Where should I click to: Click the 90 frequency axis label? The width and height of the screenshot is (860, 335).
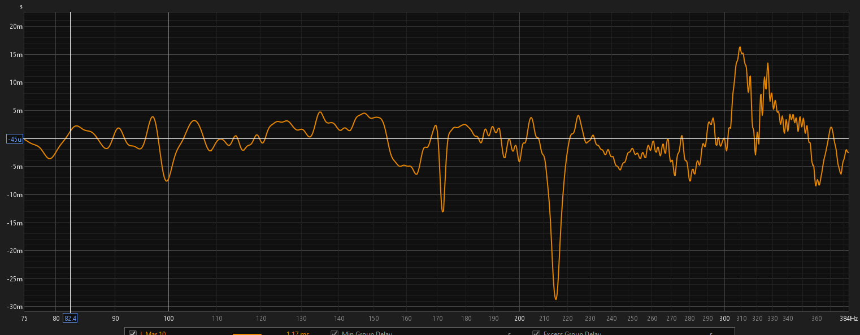[115, 319]
